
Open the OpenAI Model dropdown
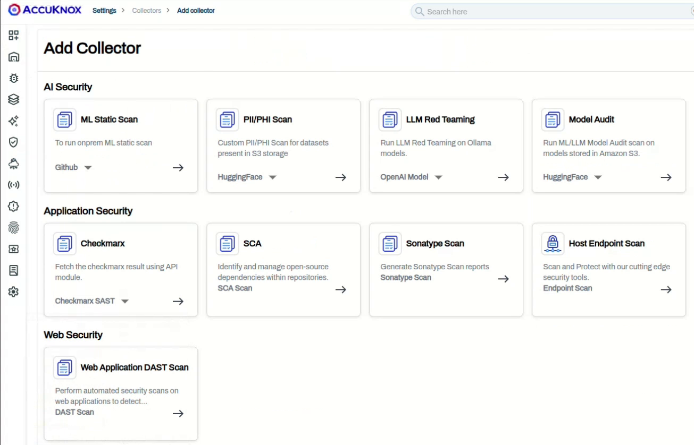[x=411, y=177]
